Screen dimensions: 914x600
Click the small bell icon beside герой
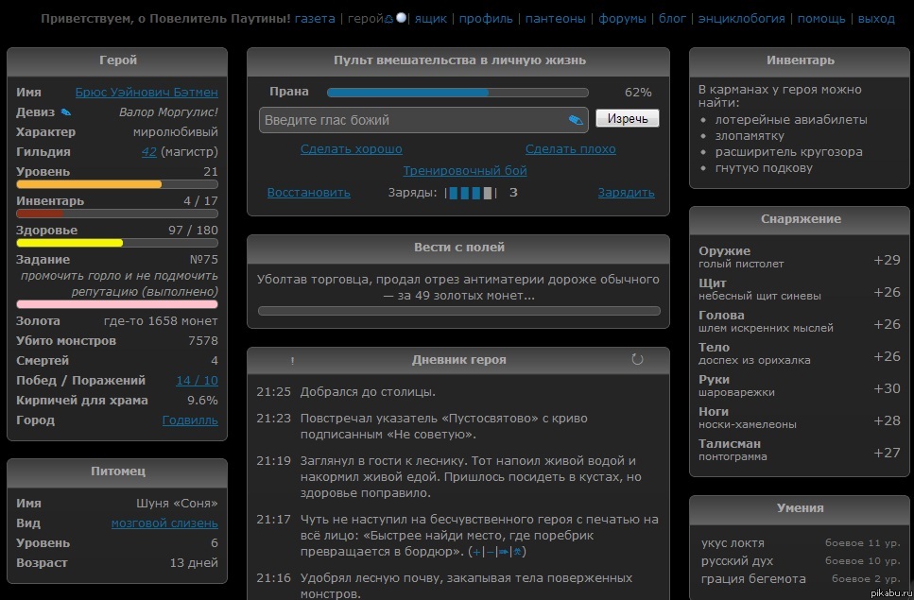(388, 18)
